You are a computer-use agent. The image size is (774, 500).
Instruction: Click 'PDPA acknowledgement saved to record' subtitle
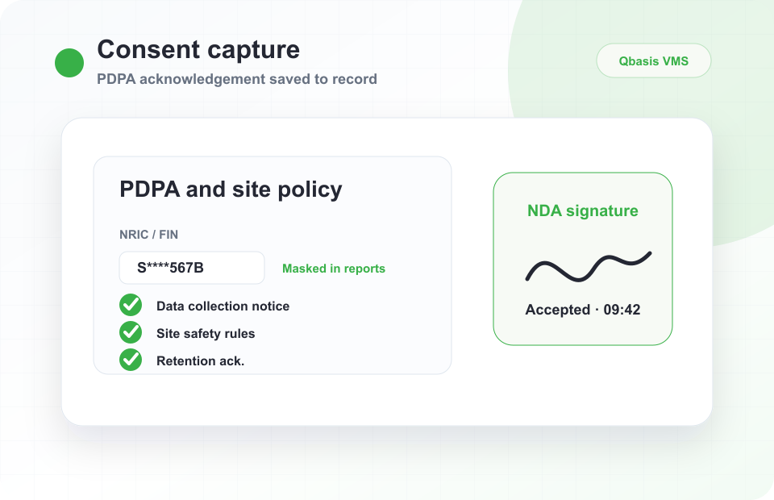237,79
